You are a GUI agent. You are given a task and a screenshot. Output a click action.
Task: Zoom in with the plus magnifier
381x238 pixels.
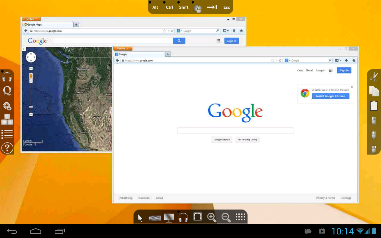(212, 217)
